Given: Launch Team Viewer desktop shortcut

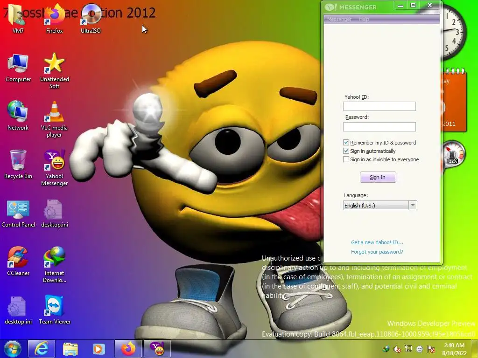Looking at the screenshot, I should pyautogui.click(x=54, y=310).
